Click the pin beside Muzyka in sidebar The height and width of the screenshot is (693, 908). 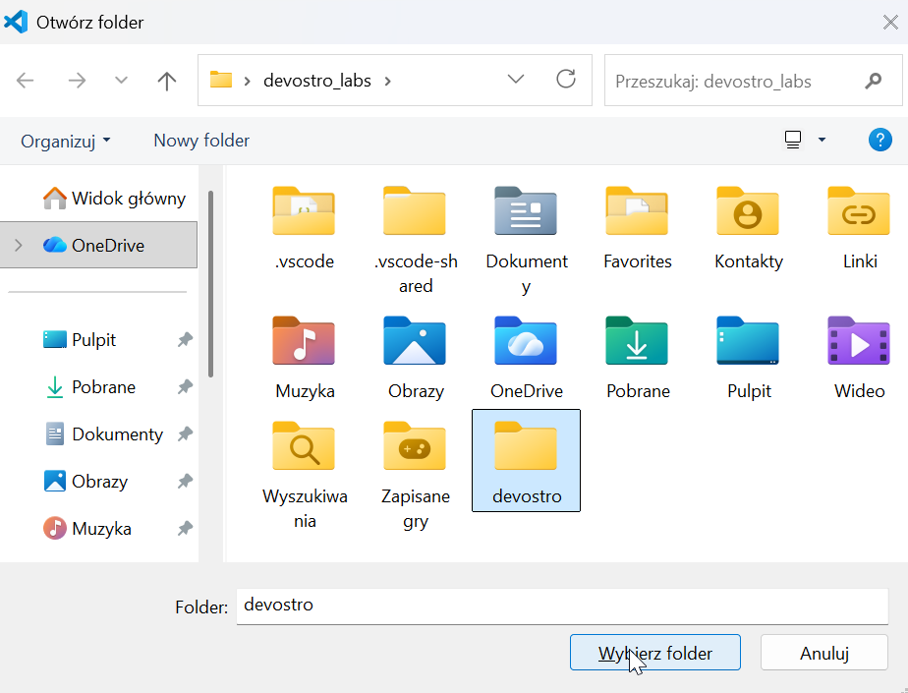click(185, 529)
